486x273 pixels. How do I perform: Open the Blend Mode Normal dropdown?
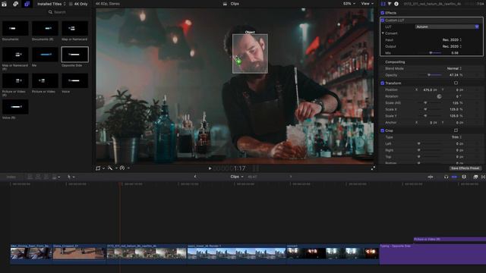coord(454,68)
